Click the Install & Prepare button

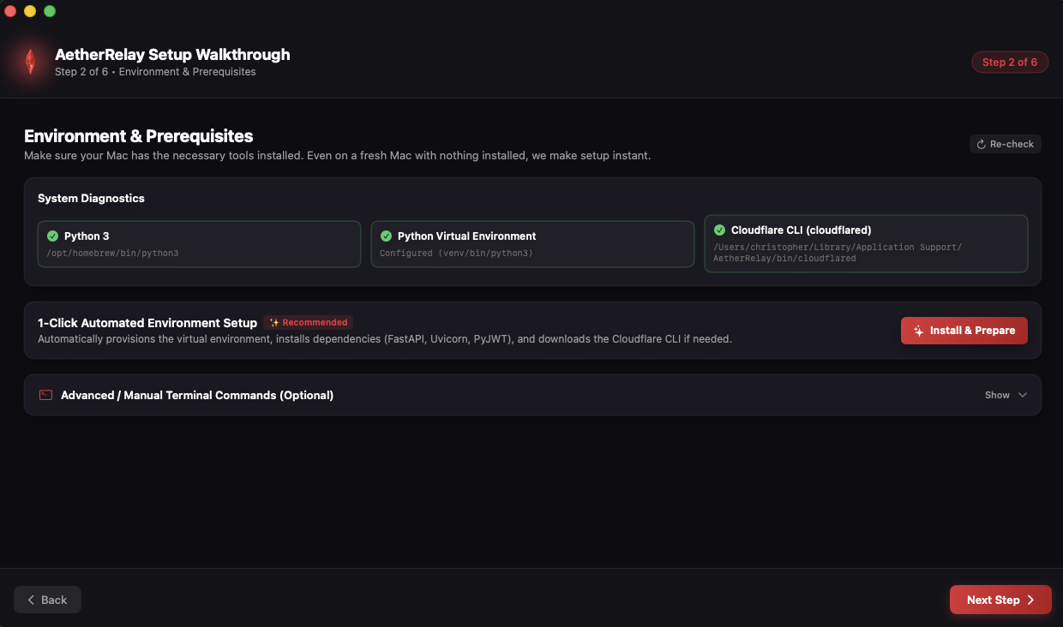tap(964, 331)
